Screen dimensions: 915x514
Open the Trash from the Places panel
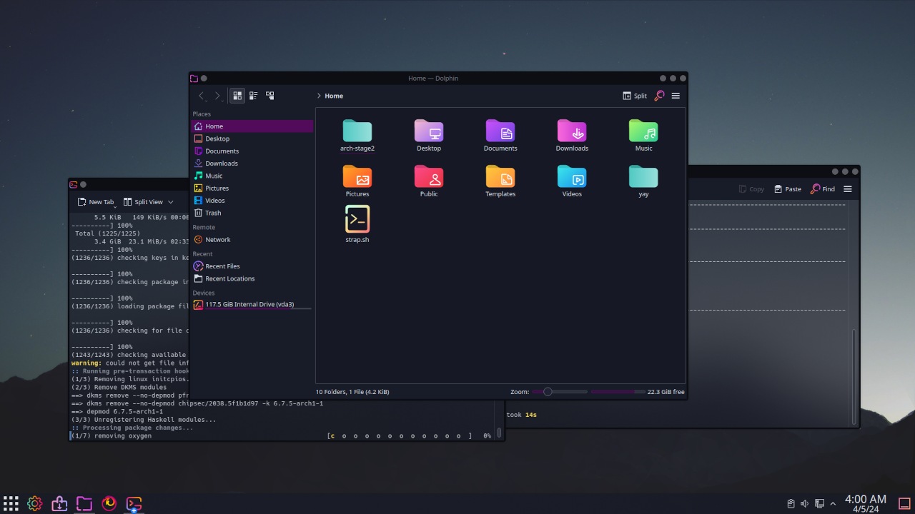coord(212,213)
